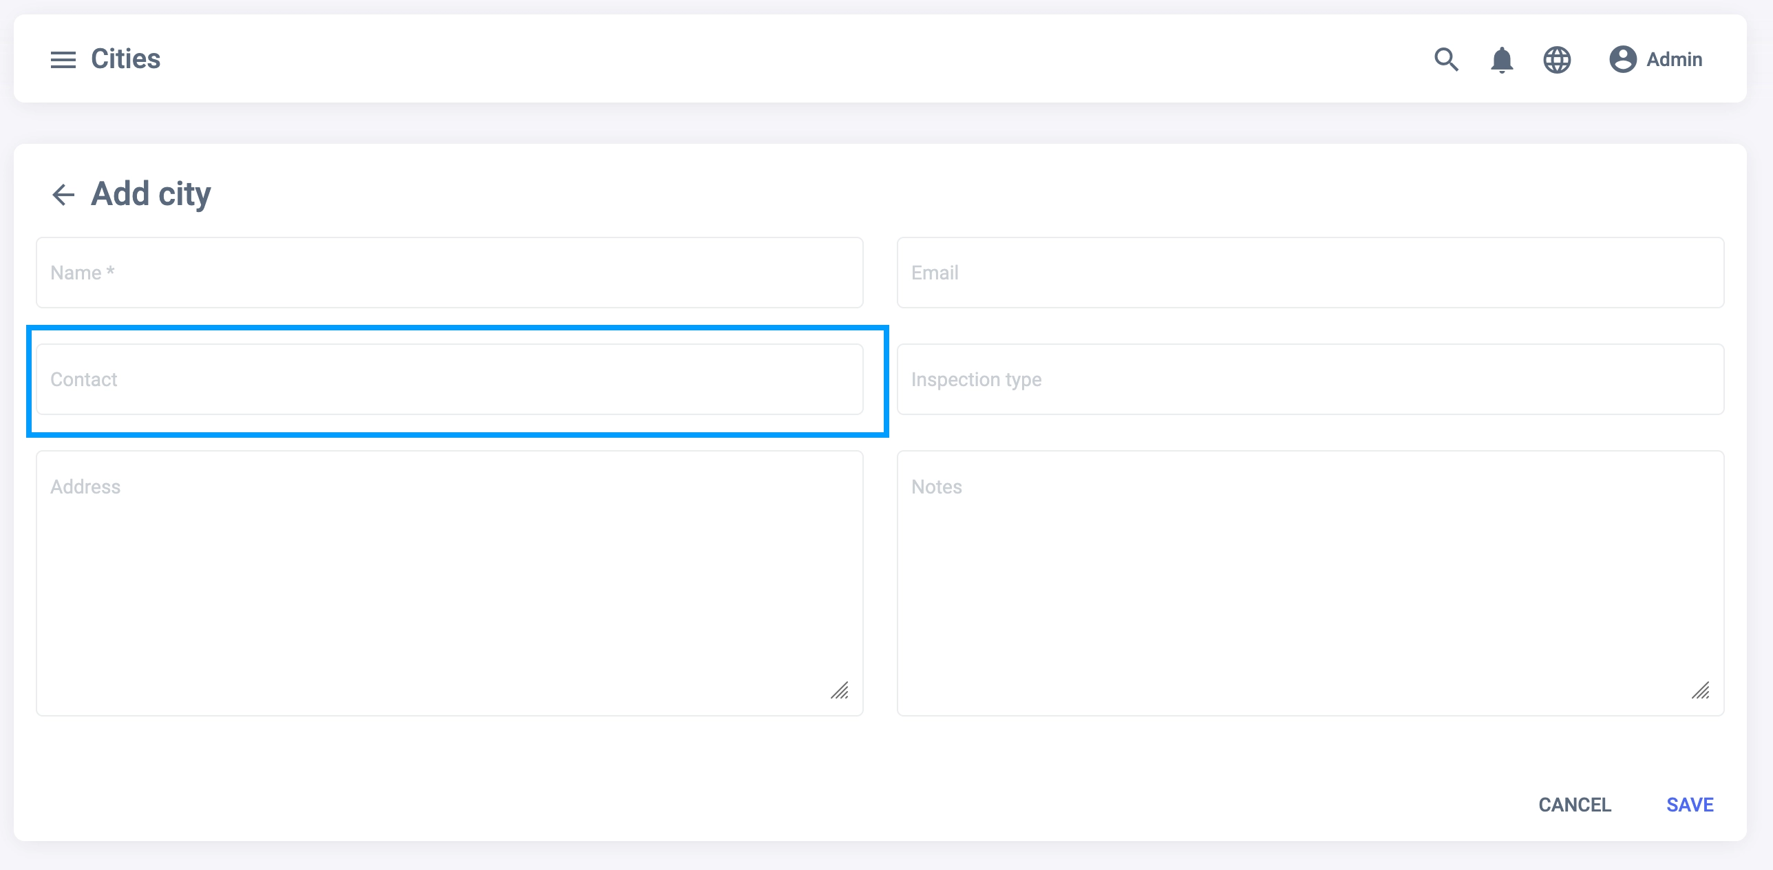1773x870 pixels.
Task: Save the new city
Action: (x=1690, y=805)
